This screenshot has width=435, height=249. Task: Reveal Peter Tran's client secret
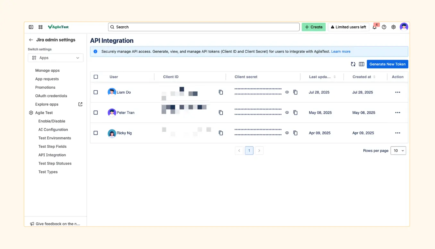pyautogui.click(x=287, y=112)
